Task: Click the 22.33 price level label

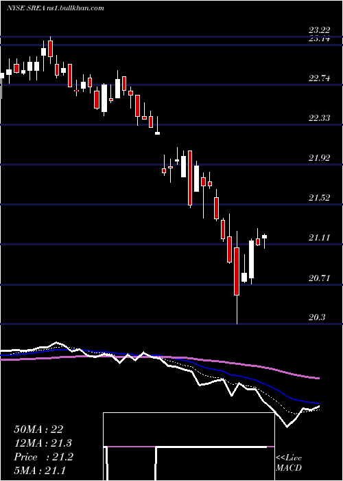Action: tap(319, 118)
